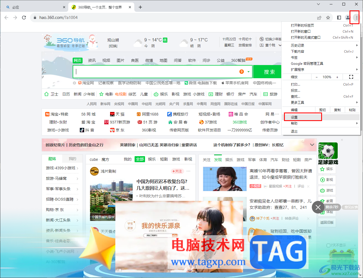Screen dimensions: 363x278
Task: Choose 打印... from the Chrome menu
Action: coord(321,84)
